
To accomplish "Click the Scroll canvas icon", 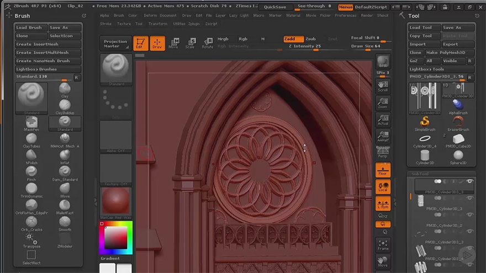I will (383, 87).
